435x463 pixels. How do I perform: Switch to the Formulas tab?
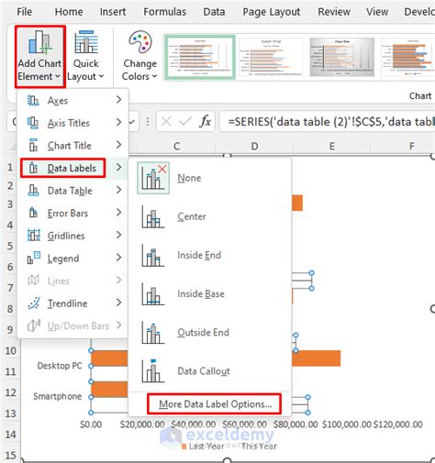[x=165, y=12]
